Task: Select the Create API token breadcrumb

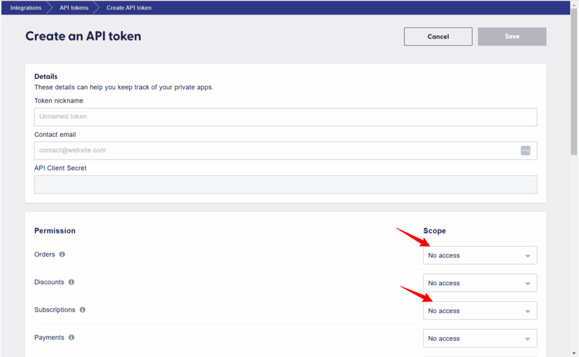Action: click(128, 7)
